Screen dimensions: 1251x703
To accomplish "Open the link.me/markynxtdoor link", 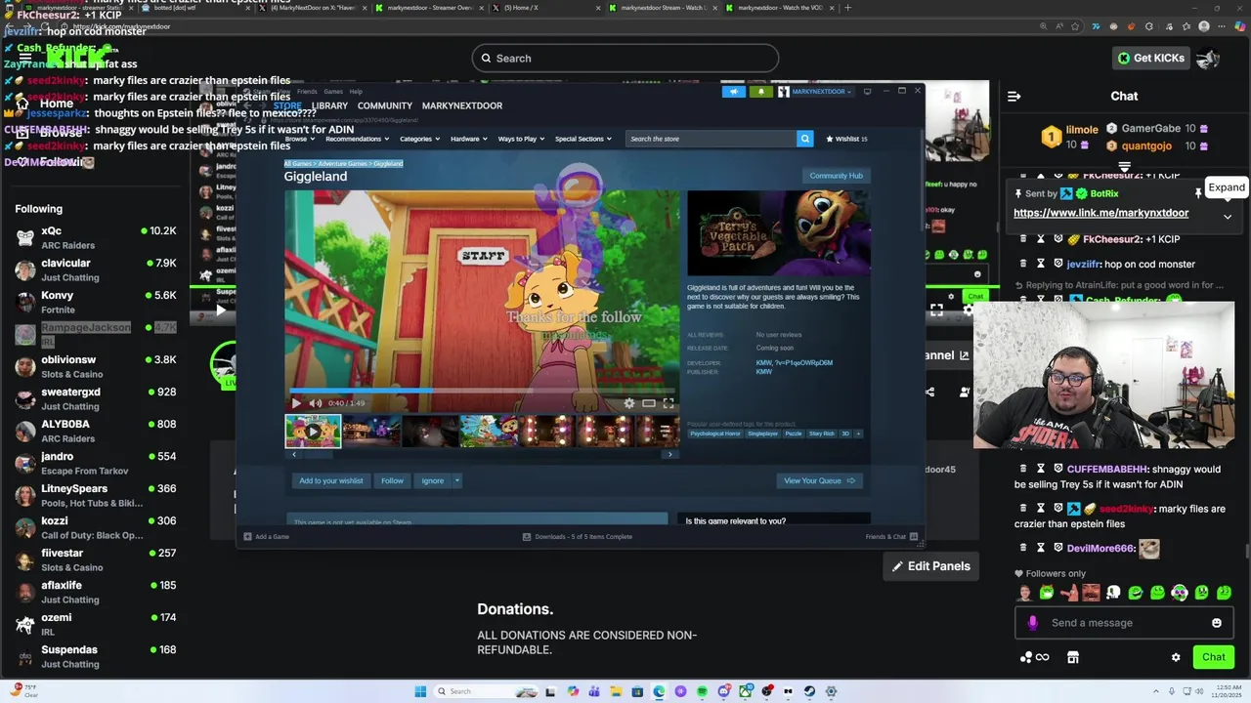I will (1100, 213).
